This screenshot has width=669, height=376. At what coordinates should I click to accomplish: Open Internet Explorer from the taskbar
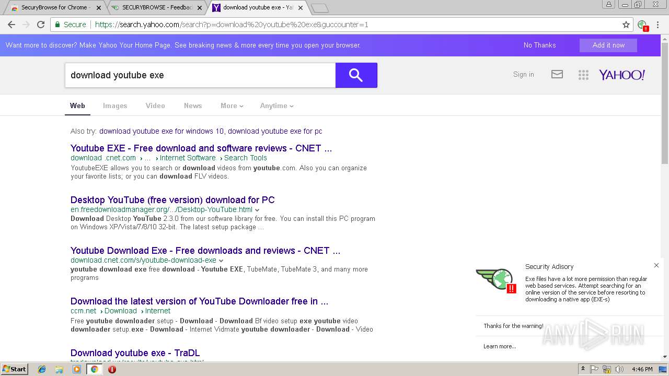click(42, 369)
